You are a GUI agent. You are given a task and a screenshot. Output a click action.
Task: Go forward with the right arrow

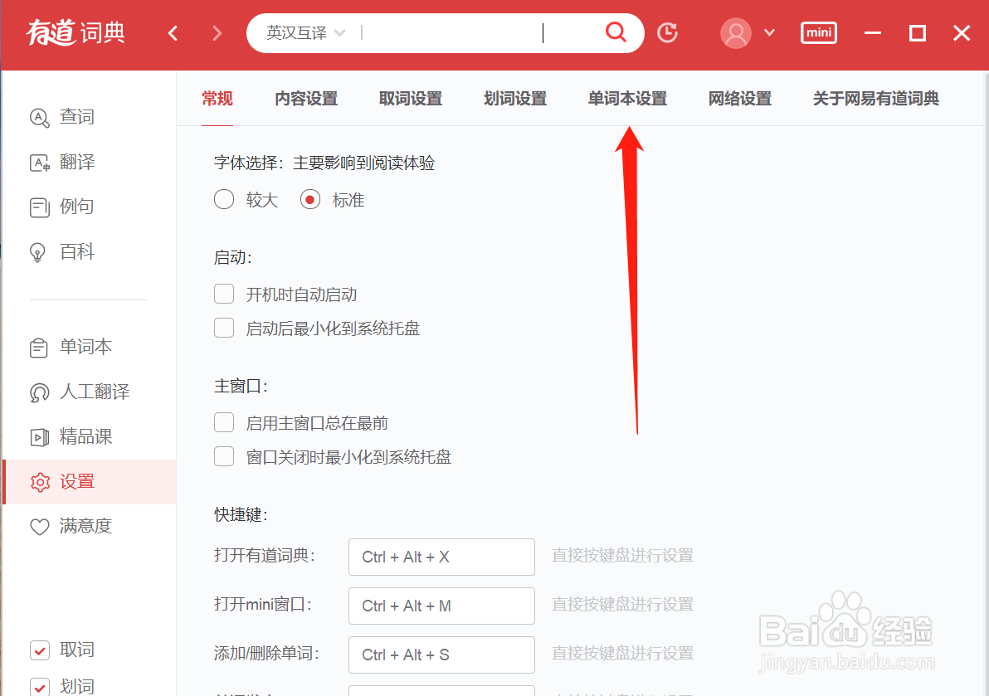click(x=217, y=33)
